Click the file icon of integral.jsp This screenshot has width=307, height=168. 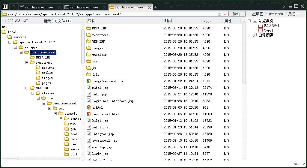pyautogui.click(x=89, y=134)
